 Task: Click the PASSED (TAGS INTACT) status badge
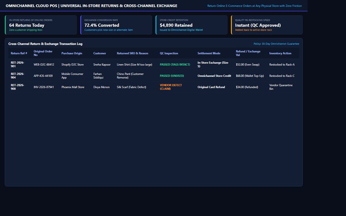click(175, 65)
